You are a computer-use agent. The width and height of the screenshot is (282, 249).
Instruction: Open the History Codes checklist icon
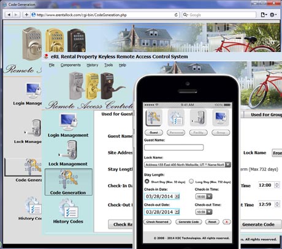[x=68, y=208]
